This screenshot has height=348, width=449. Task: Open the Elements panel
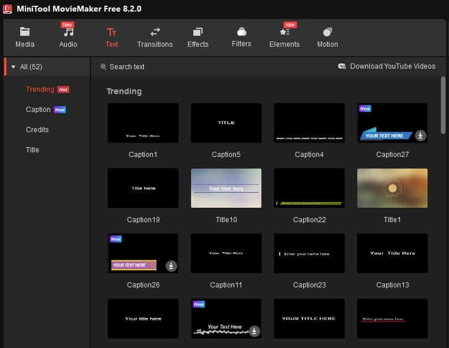click(285, 38)
